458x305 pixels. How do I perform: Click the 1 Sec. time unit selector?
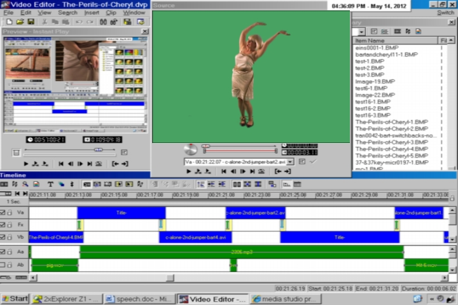click(x=13, y=201)
